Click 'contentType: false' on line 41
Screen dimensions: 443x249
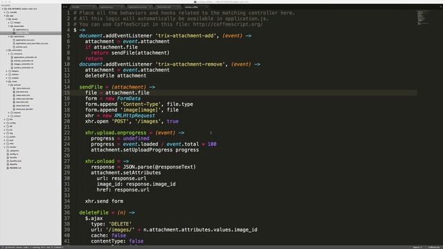117,241
